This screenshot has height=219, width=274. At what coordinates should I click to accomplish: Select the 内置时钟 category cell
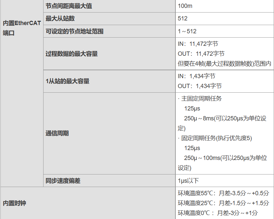click(x=14, y=203)
